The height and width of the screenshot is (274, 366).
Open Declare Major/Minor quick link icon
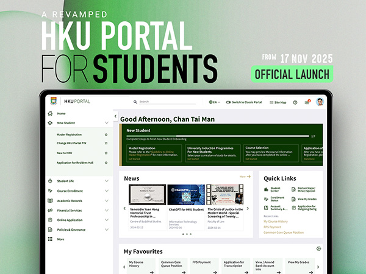(293, 189)
